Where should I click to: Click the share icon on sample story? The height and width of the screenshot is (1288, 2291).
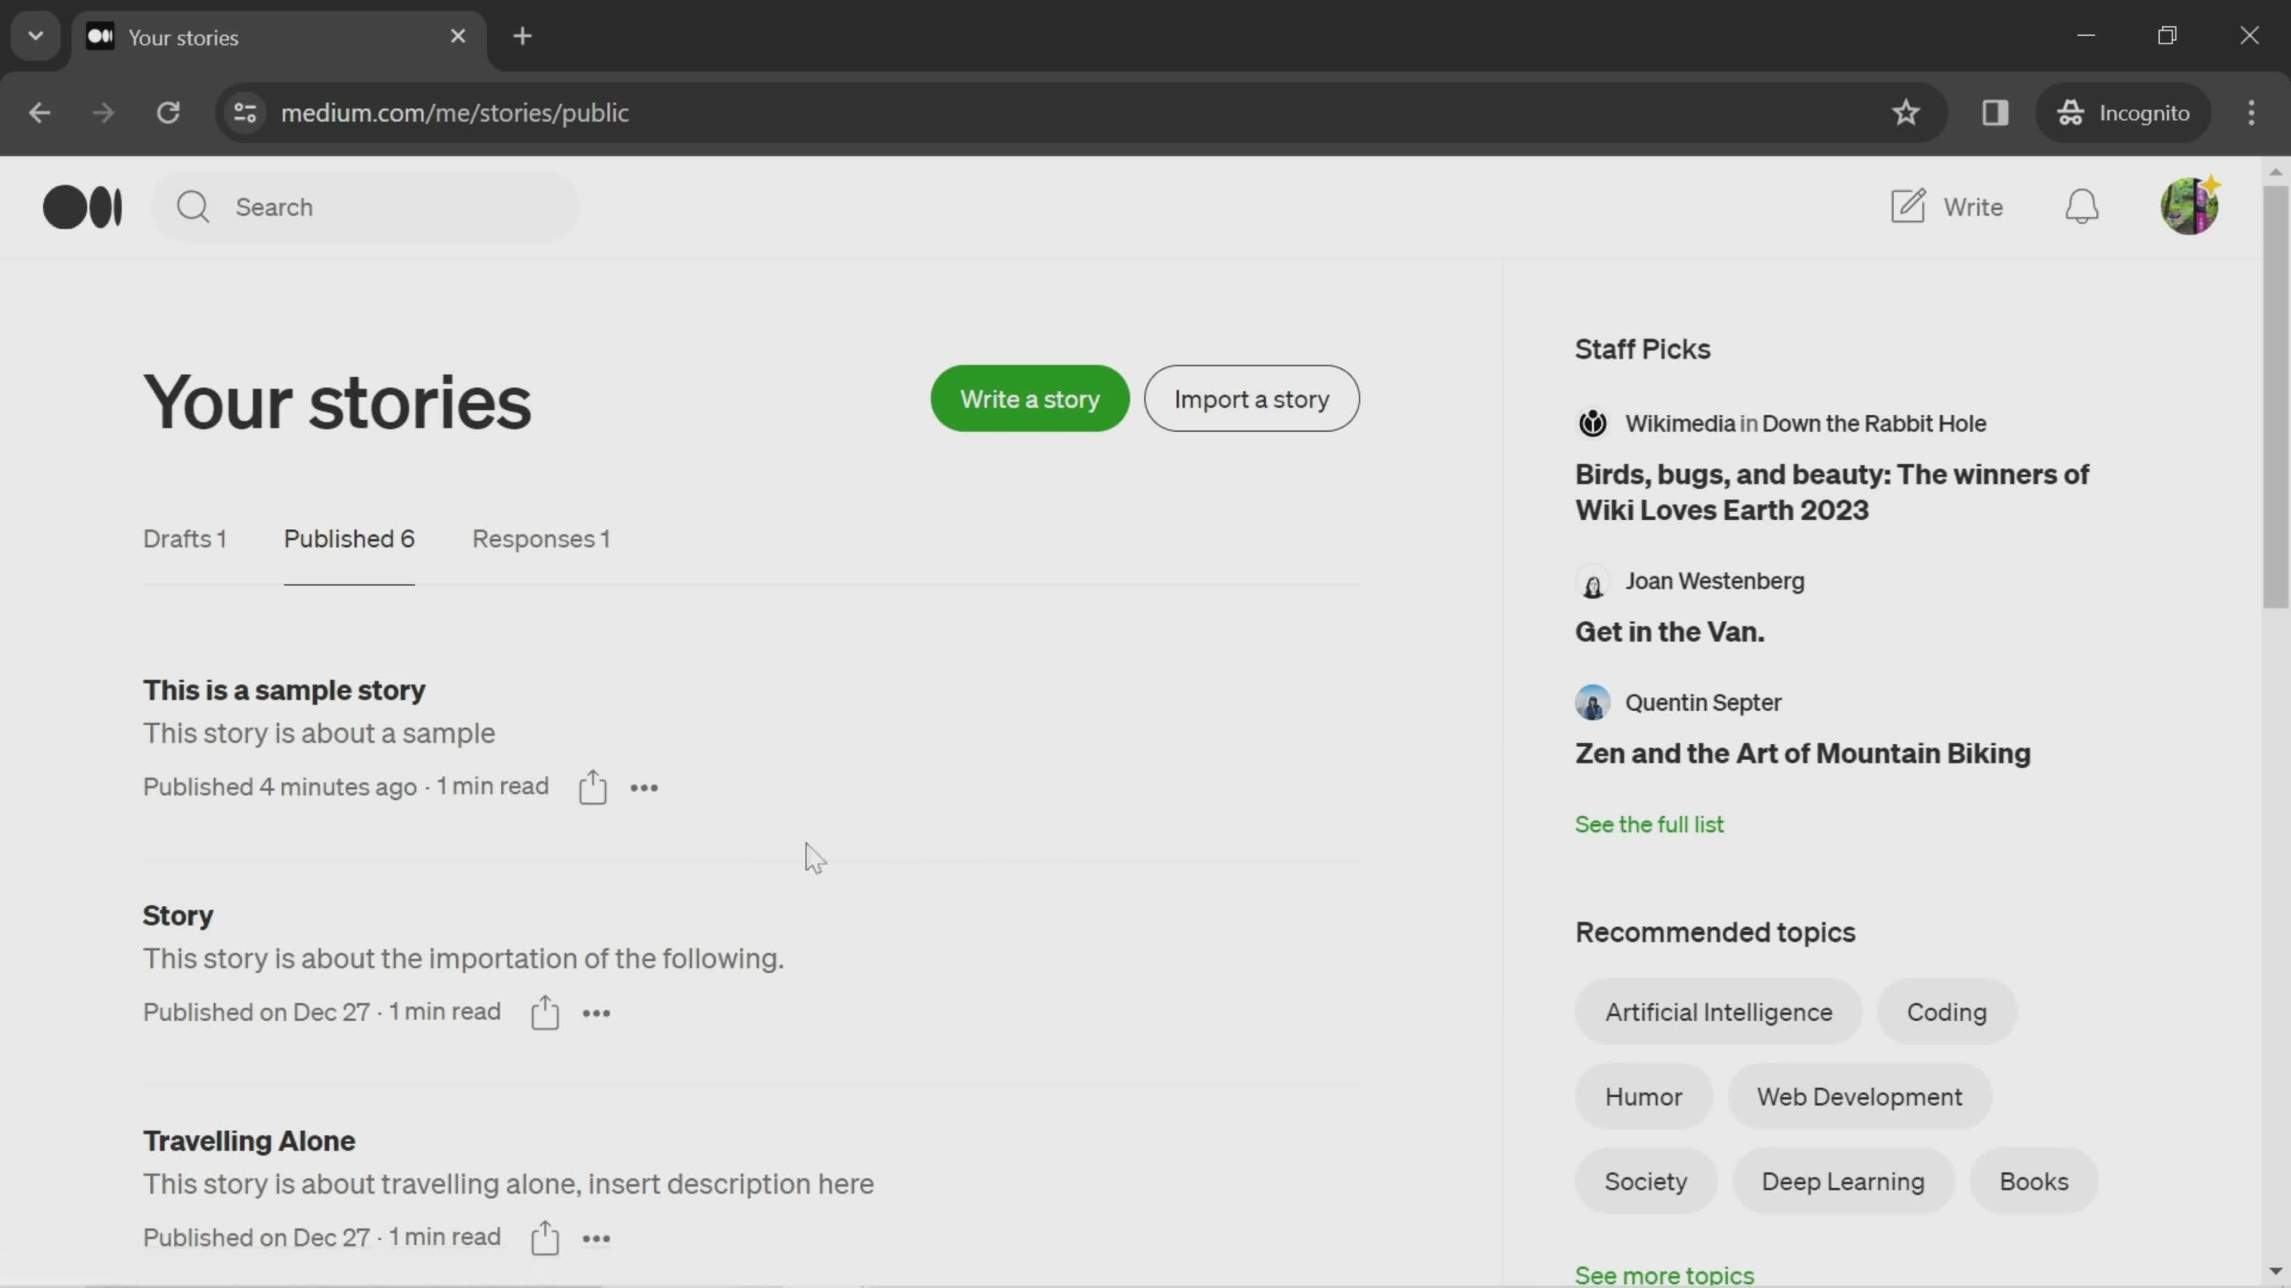[592, 787]
